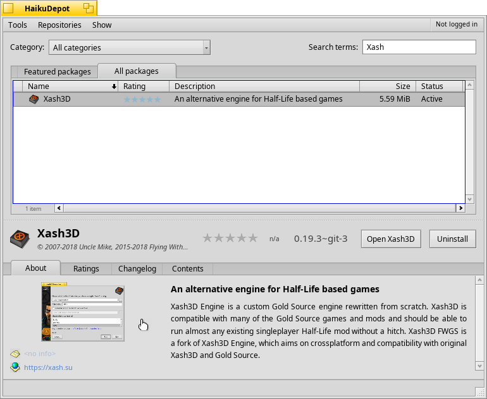Image resolution: width=487 pixels, height=399 pixels.
Task: Click the description pane scroll-up arrow
Action: pyautogui.click(x=479, y=280)
